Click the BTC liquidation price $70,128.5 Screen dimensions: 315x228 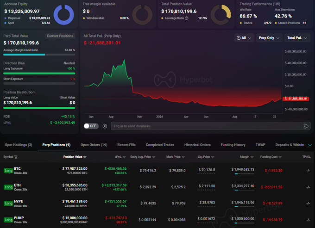207,170
